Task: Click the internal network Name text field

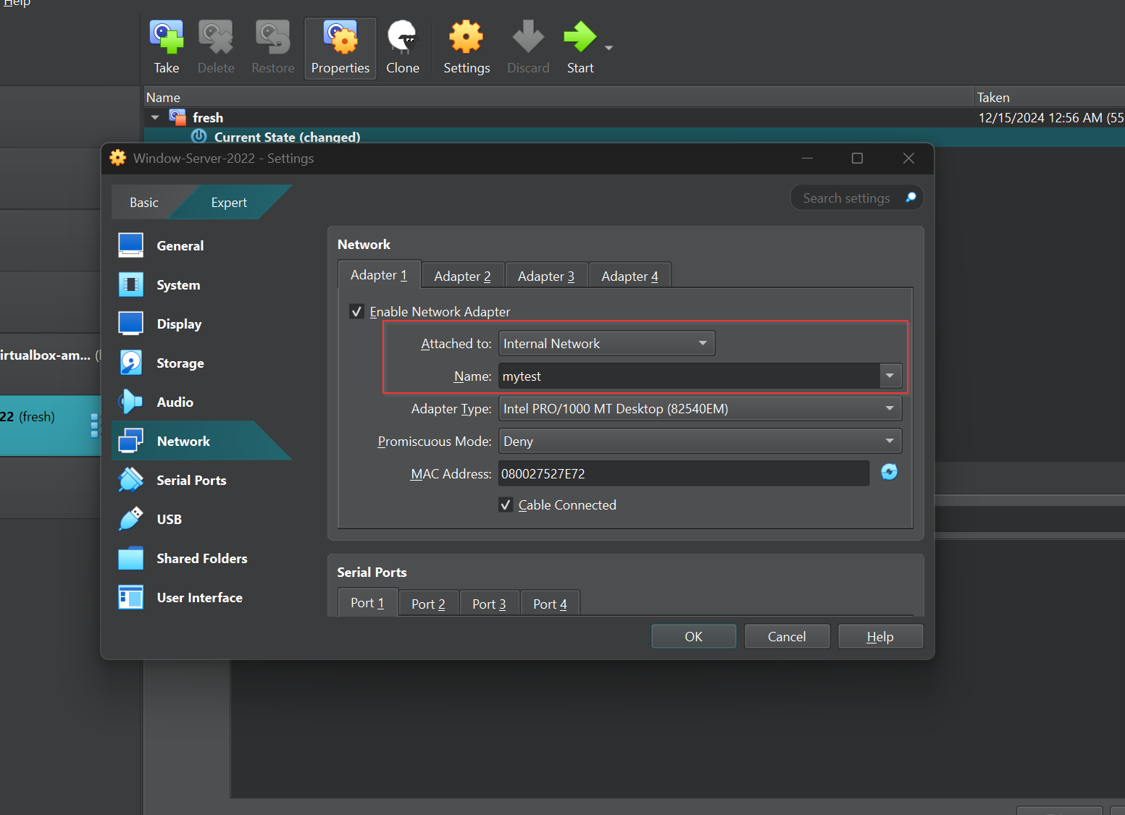Action: point(689,376)
